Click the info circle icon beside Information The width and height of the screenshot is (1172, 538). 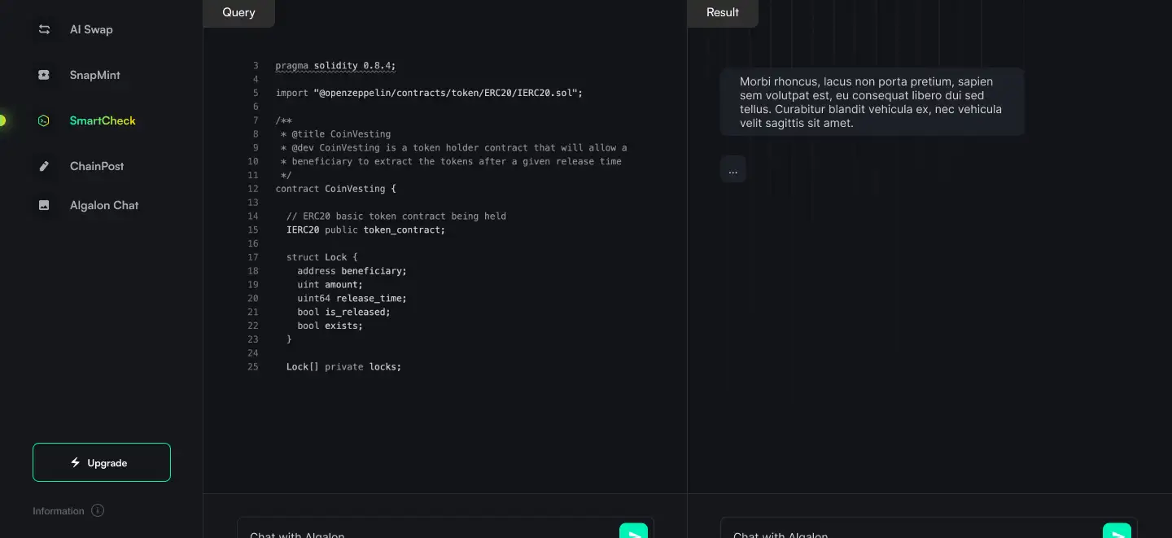[98, 511]
